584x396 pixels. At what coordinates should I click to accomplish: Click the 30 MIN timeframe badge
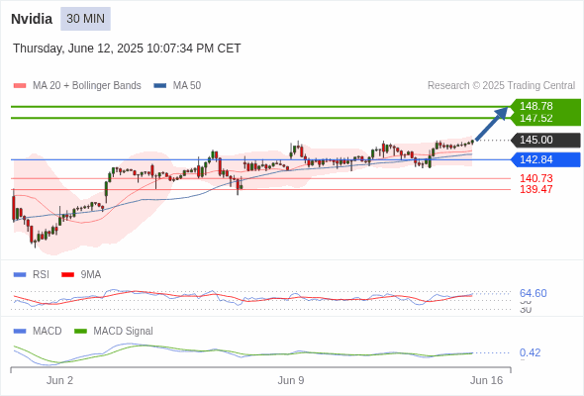85,19
